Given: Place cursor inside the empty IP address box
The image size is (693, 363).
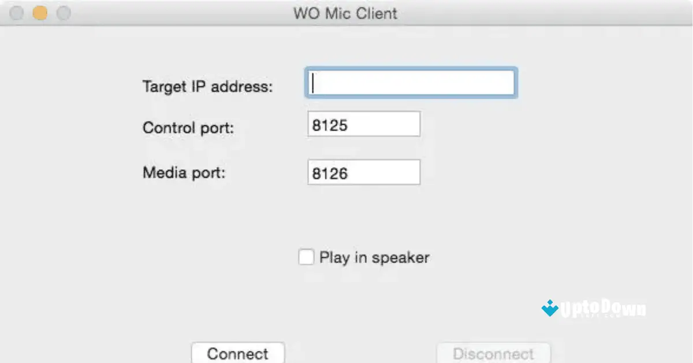Looking at the screenshot, I should click(x=411, y=83).
